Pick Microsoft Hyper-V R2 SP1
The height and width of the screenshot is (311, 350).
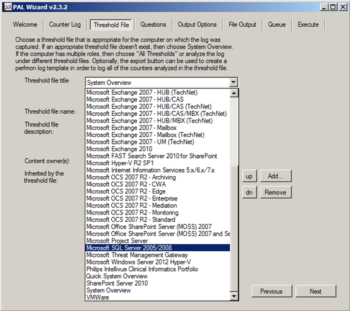(x=158, y=163)
